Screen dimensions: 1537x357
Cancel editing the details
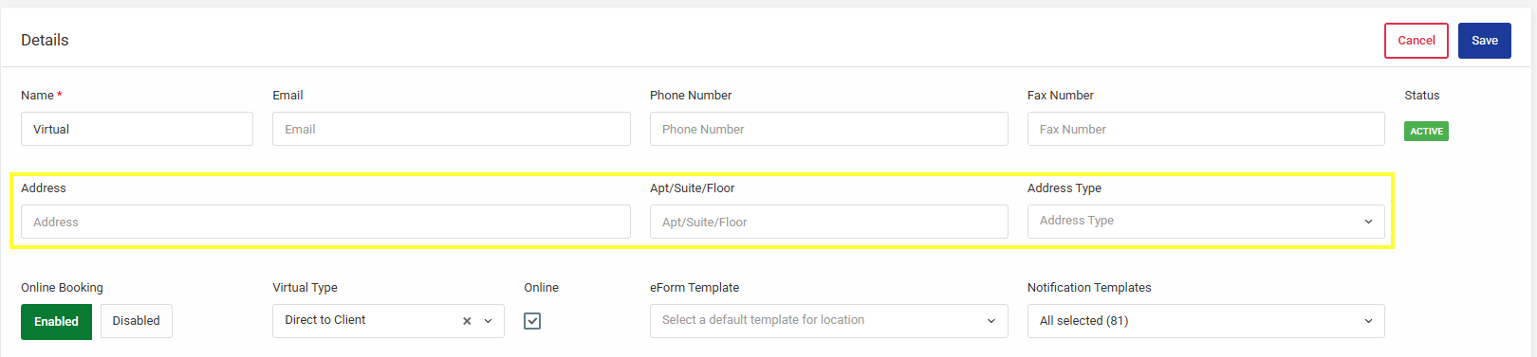click(1417, 41)
